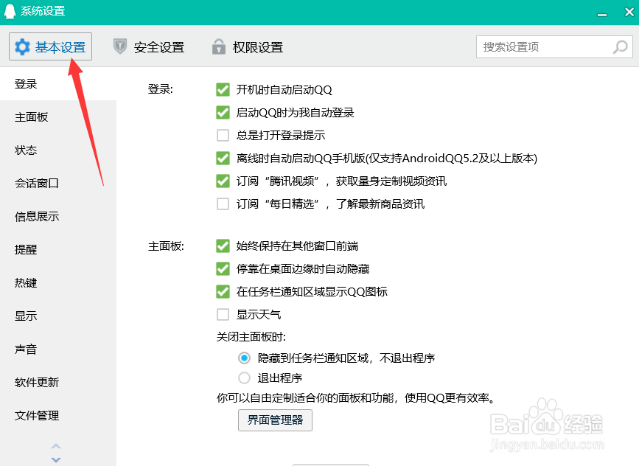
Task: Switch to the 安全设置 tab
Action: point(149,47)
